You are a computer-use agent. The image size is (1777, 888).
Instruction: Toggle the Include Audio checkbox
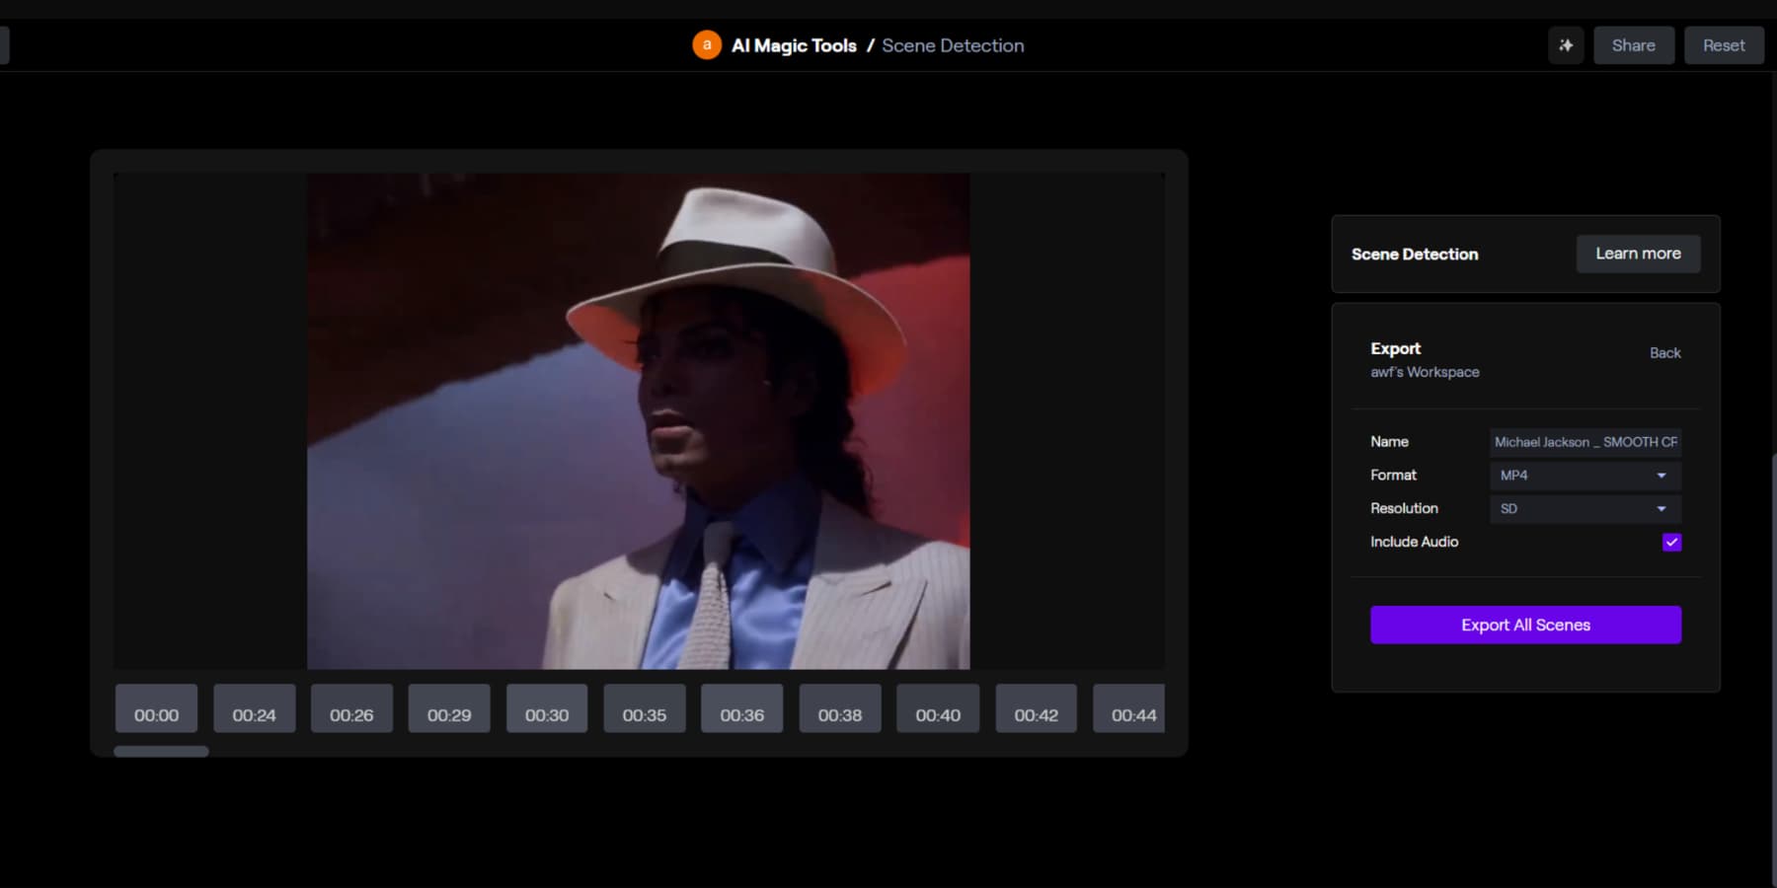[x=1670, y=542]
